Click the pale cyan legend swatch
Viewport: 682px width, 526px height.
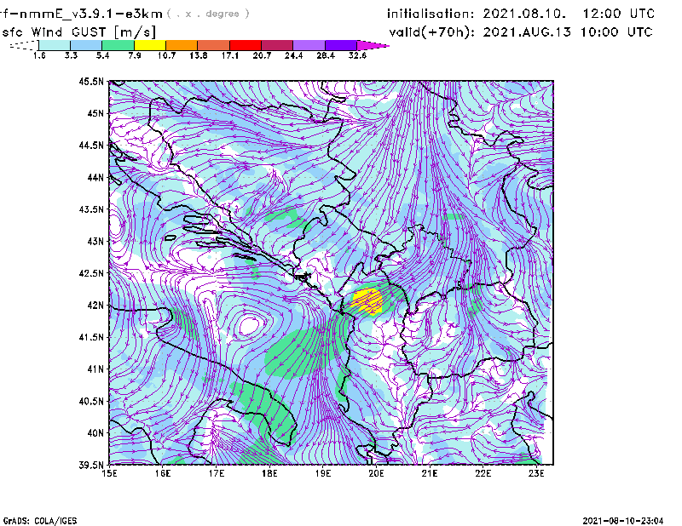(x=55, y=45)
